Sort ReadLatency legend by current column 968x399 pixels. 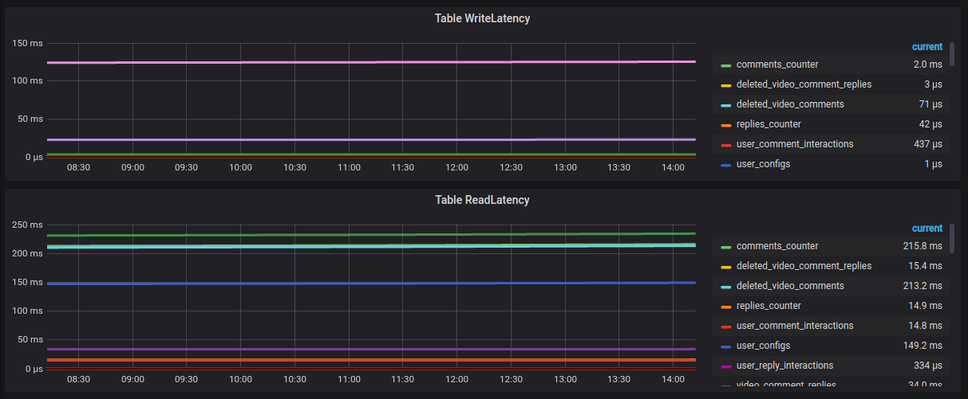[927, 229]
